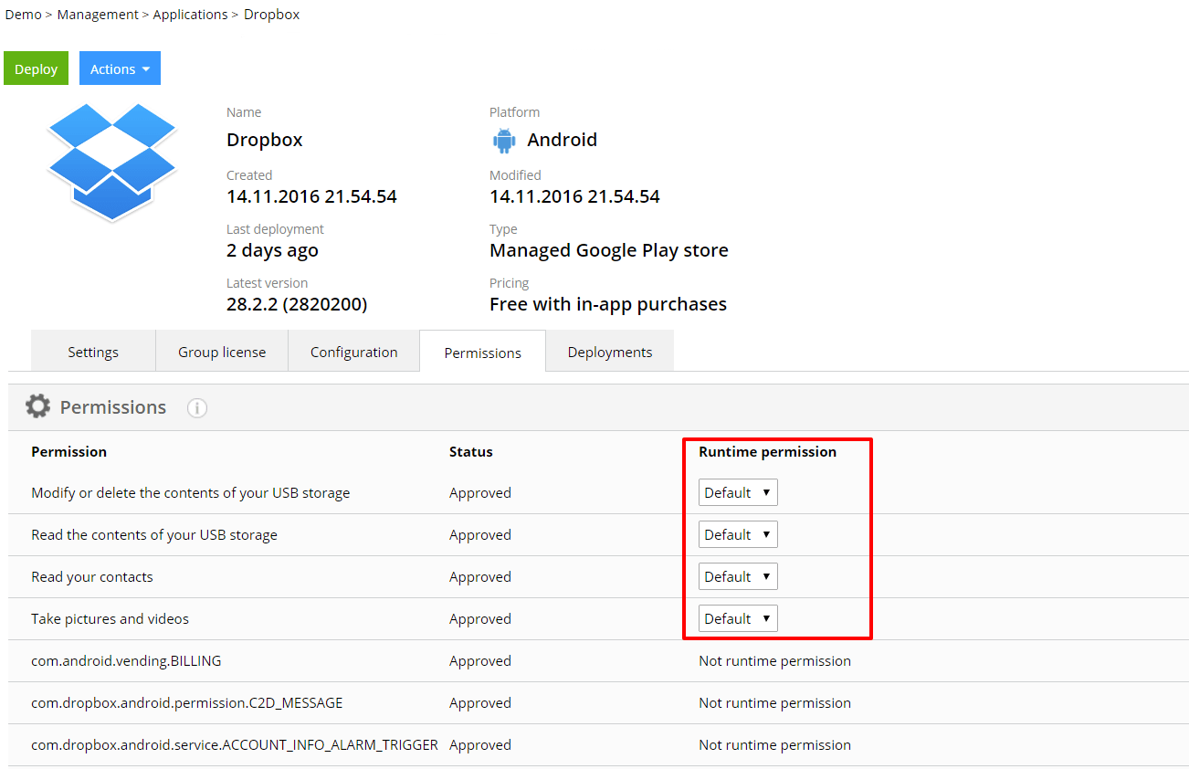Select the Permissions tab
1189x769 pixels.
click(483, 353)
